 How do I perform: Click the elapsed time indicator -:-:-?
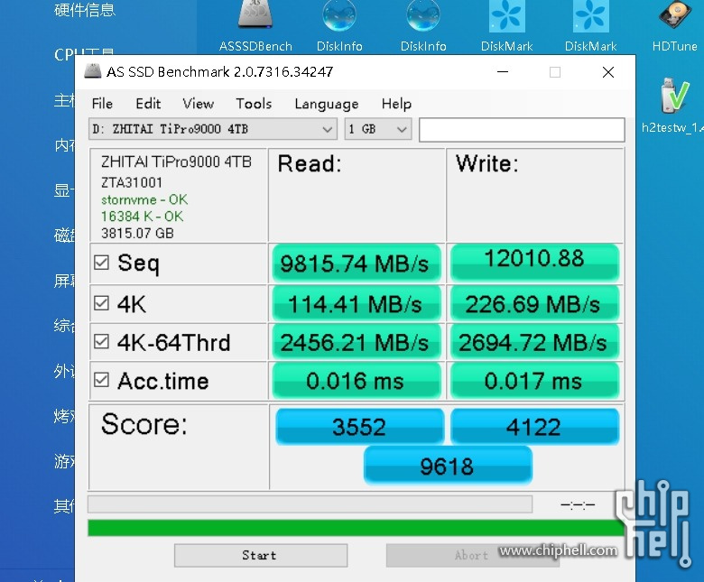coord(578,505)
